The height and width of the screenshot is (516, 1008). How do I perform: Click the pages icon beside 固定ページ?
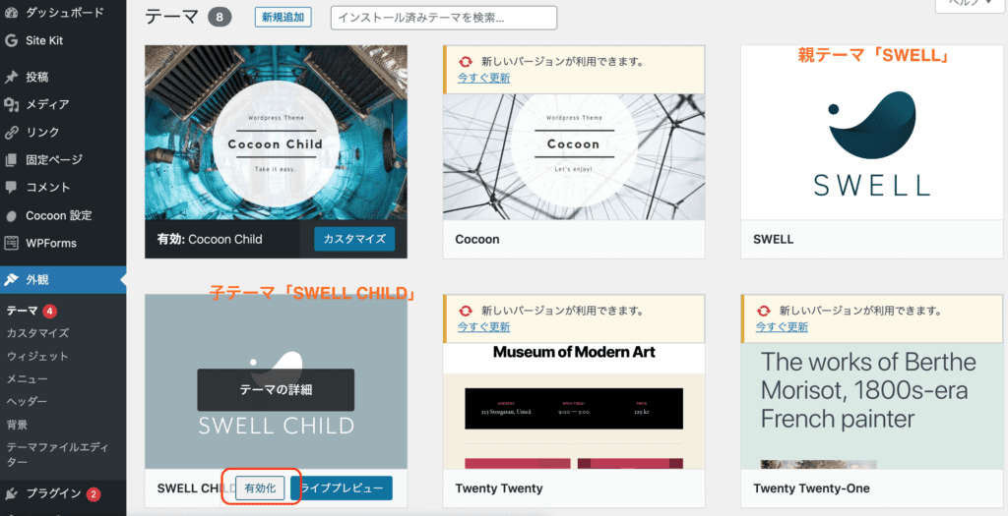click(x=11, y=160)
